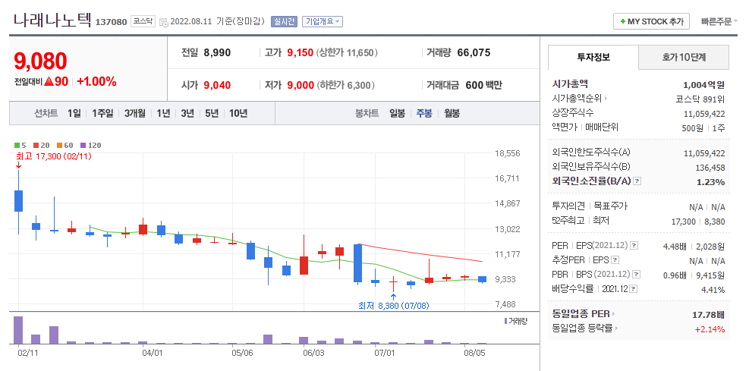Click the 외국인소진율 value 1.23%
The image size is (749, 371).
click(x=712, y=182)
